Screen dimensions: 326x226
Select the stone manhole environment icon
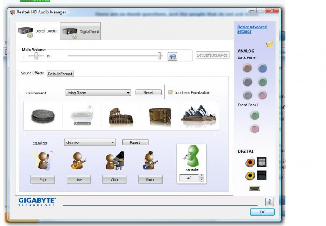click(x=43, y=116)
